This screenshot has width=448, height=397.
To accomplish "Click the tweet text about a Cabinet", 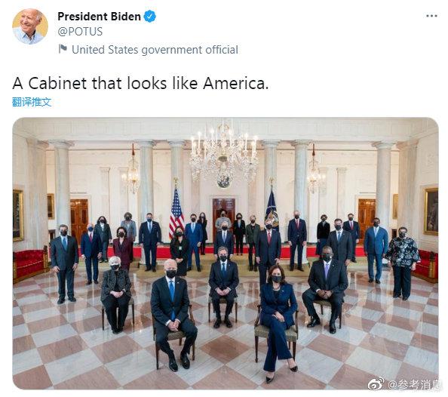I will (x=140, y=83).
